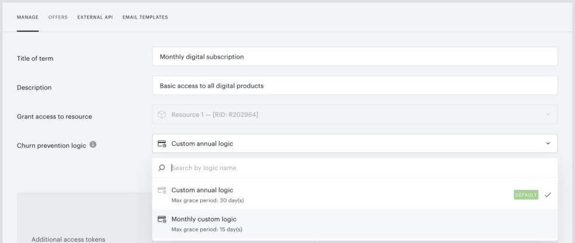Screen dimensions: 575x243
Task: Focus the Search by logic name field
Action: (361, 168)
